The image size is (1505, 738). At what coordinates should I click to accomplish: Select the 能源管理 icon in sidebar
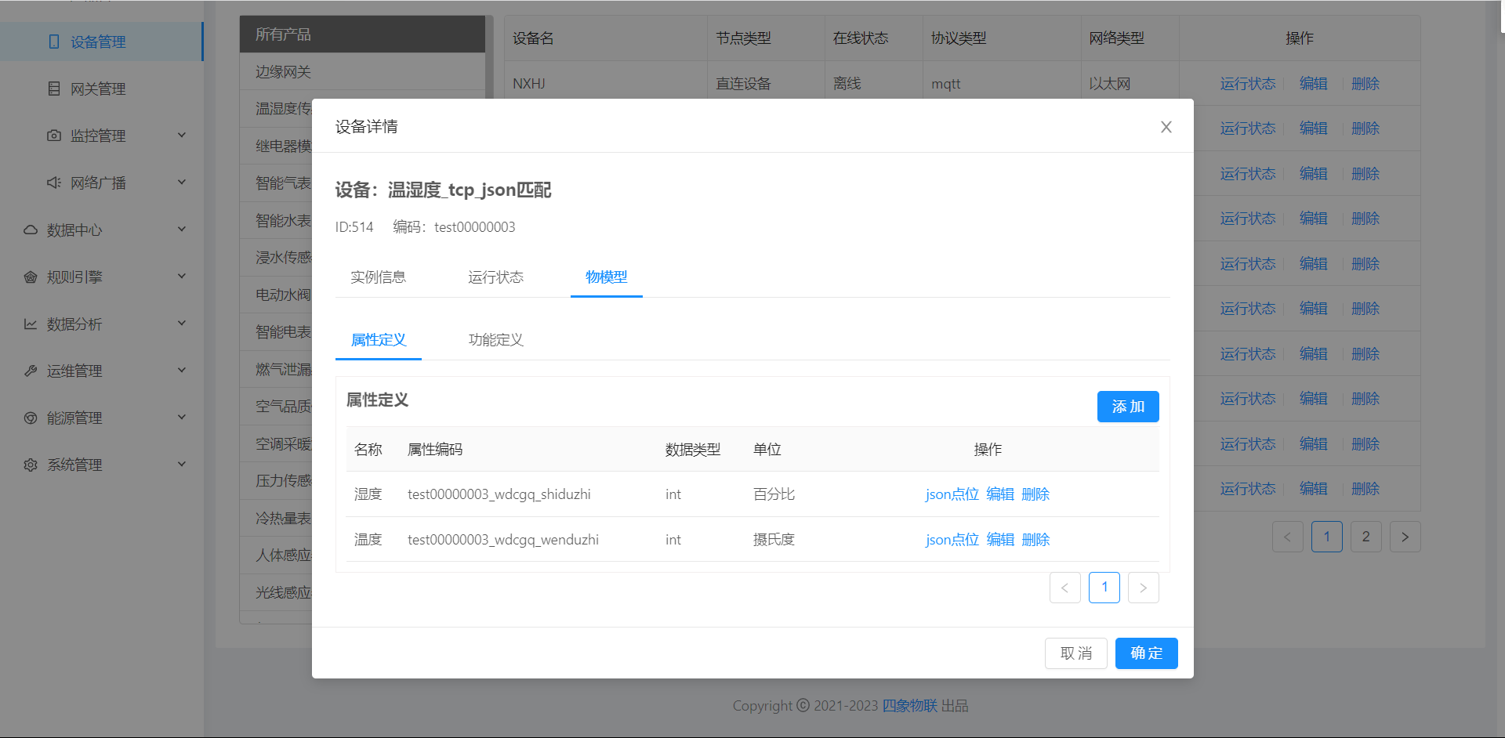pos(30,417)
